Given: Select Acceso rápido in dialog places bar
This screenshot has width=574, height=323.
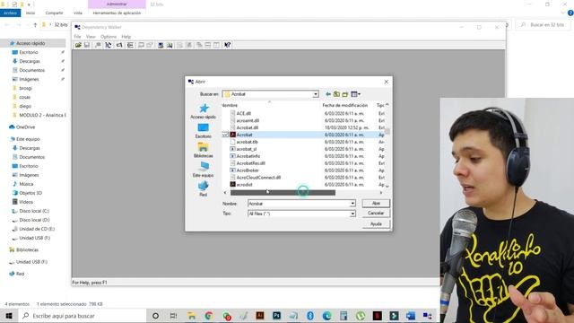Looking at the screenshot, I should pos(204,111).
